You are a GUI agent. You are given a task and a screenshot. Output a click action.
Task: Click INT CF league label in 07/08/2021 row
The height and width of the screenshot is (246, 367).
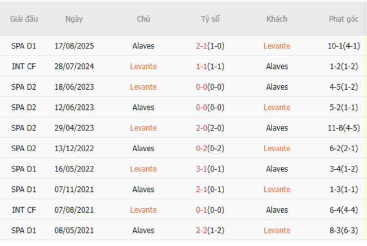(24, 210)
